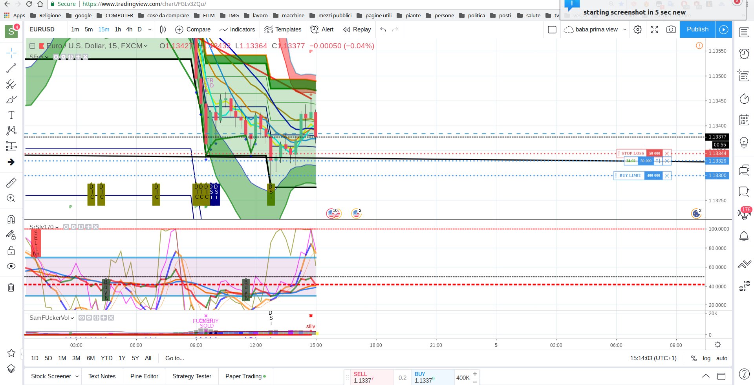754x385 pixels.
Task: Start bar Replay mode
Action: [x=357, y=29]
